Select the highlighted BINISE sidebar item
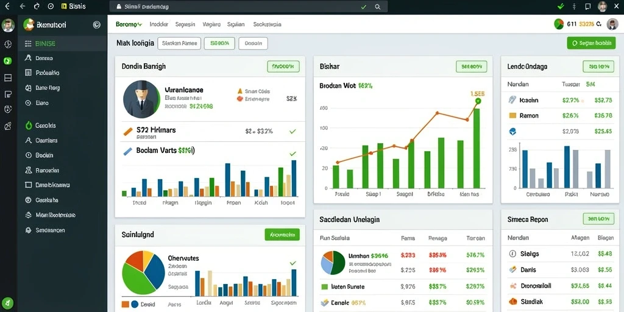This screenshot has width=624, height=312. (63, 43)
